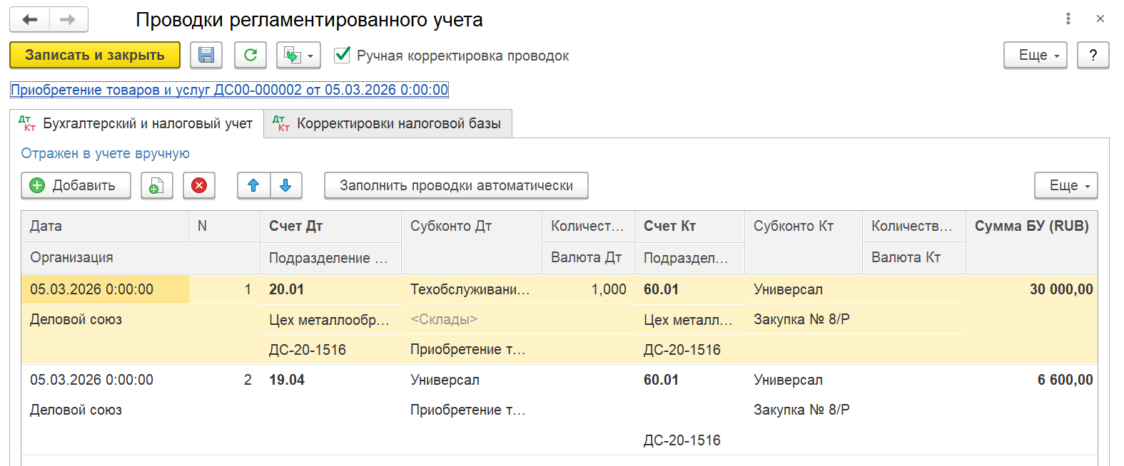This screenshot has width=1124, height=466.
Task: Select Деловой союз organization in row 2
Action: pos(141,410)
